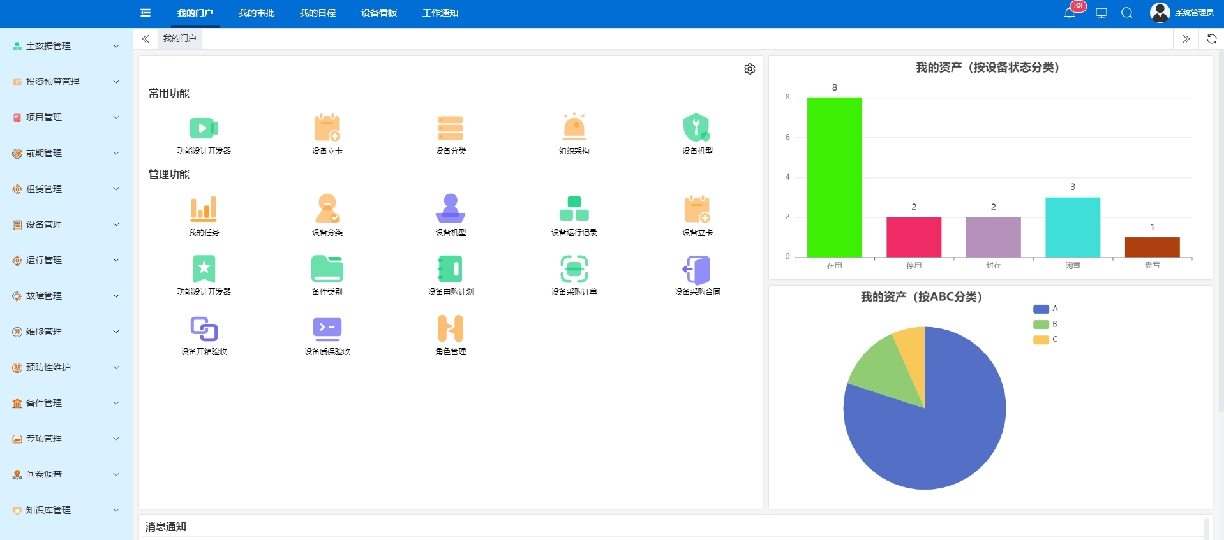Image resolution: width=1224 pixels, height=540 pixels.
Task: Expand 预防性维护 sidebar menu
Action: pos(66,367)
